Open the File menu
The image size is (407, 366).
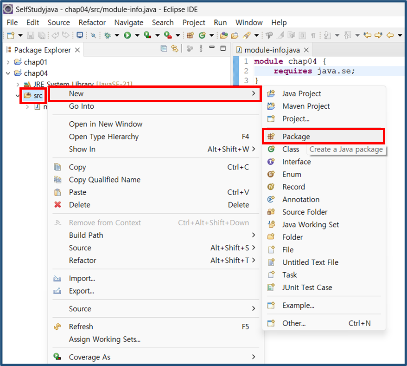click(12, 23)
